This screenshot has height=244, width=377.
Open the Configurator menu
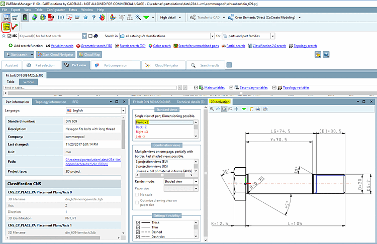(x=56, y=10)
